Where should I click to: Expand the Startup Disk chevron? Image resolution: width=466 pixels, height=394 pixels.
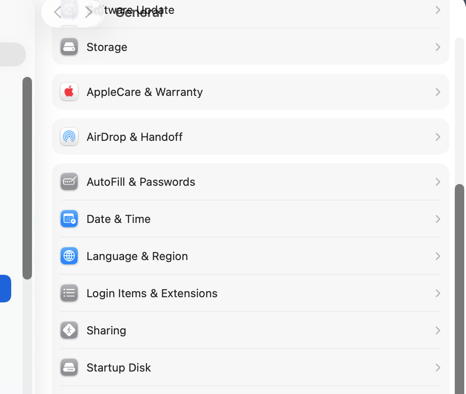click(x=438, y=368)
